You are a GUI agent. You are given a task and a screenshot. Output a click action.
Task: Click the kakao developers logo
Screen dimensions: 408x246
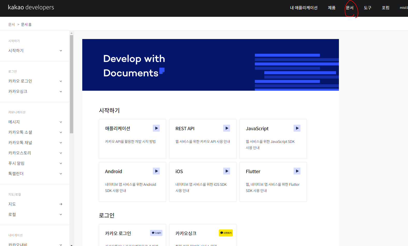tap(31, 7)
